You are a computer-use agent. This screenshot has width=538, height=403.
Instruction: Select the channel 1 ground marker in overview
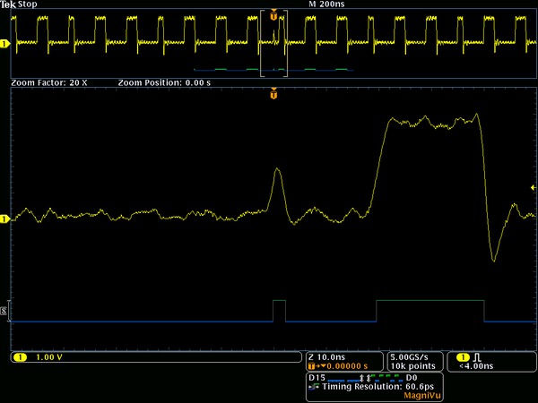pyautogui.click(x=4, y=44)
